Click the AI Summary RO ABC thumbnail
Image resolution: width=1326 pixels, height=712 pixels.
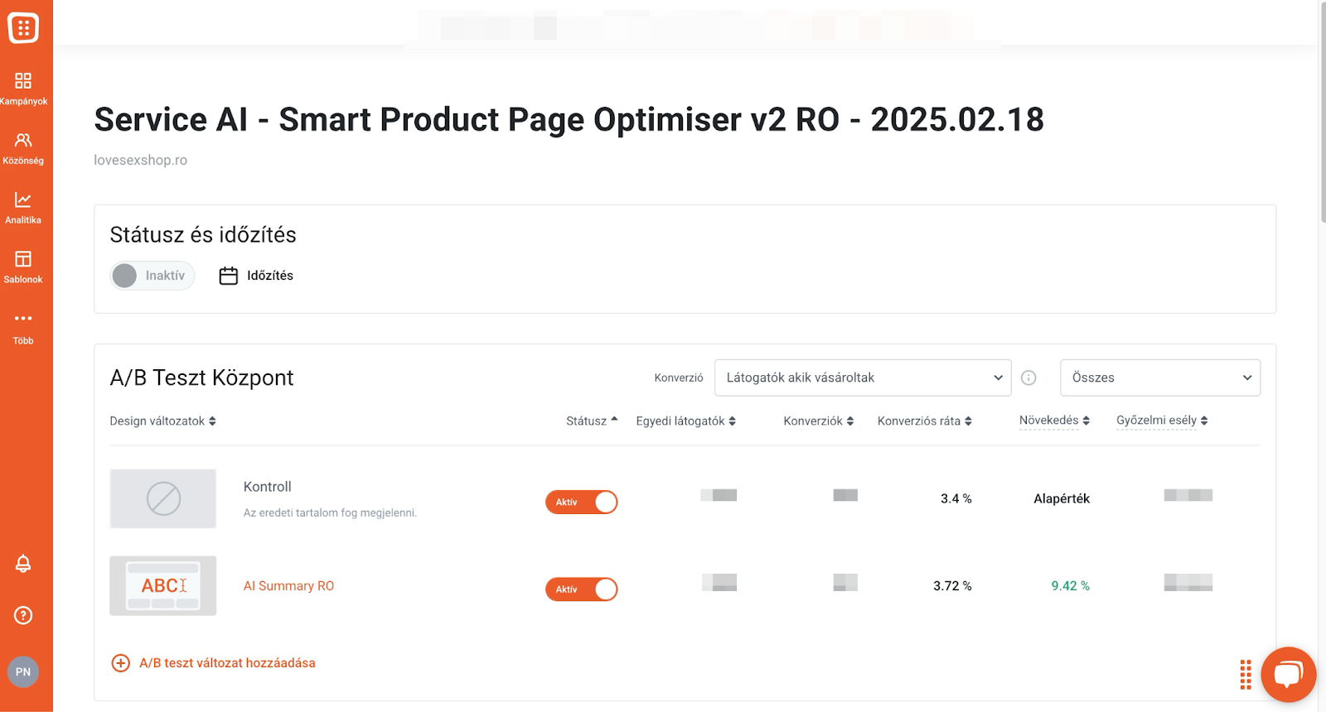(163, 585)
